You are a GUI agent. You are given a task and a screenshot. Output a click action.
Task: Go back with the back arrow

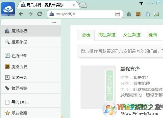click(21, 14)
